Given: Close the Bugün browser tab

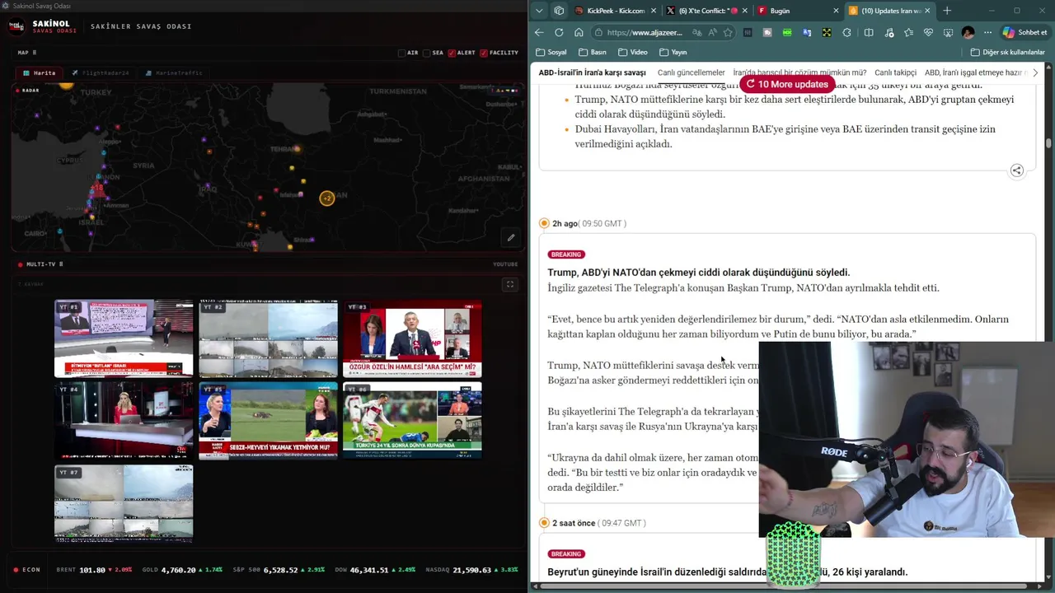Looking at the screenshot, I should click(836, 11).
